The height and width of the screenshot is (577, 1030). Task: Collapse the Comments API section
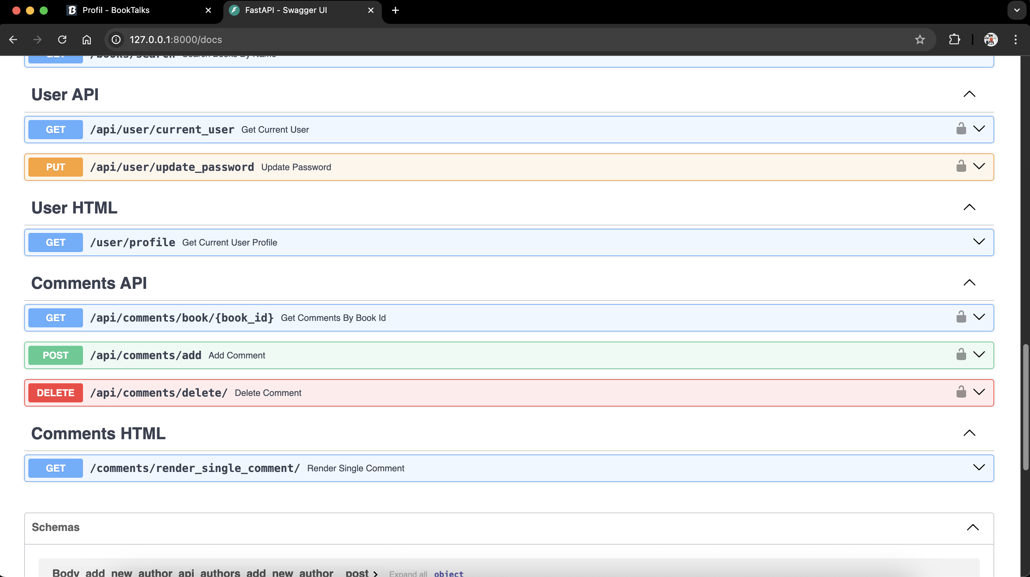(969, 283)
